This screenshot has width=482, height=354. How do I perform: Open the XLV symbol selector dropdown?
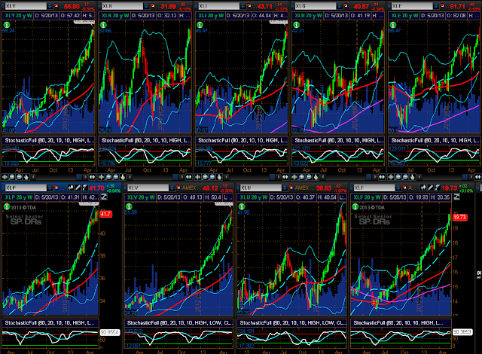click(x=172, y=188)
